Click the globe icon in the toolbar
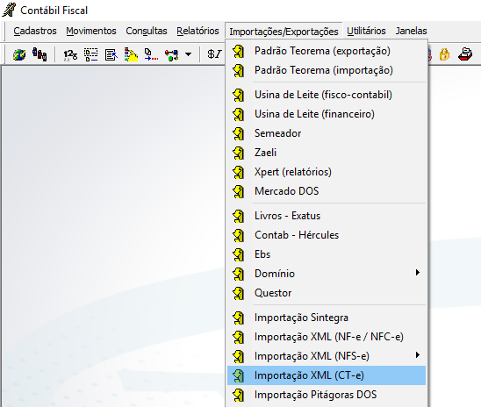Viewport: 481px width, 407px height. 19,55
